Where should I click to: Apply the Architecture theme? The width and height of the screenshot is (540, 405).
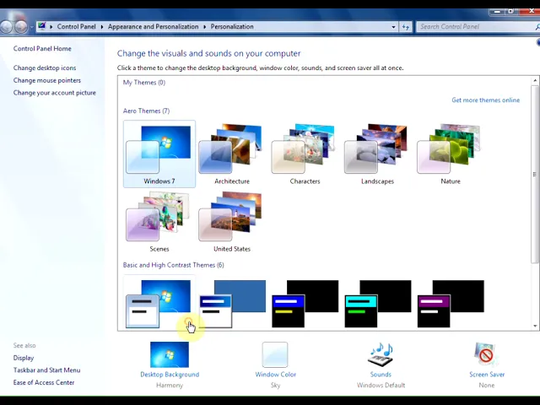[232, 154]
